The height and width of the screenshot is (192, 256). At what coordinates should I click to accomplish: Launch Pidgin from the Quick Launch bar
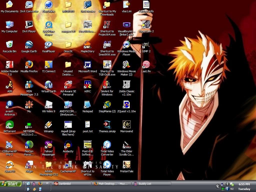pyautogui.click(x=34, y=184)
